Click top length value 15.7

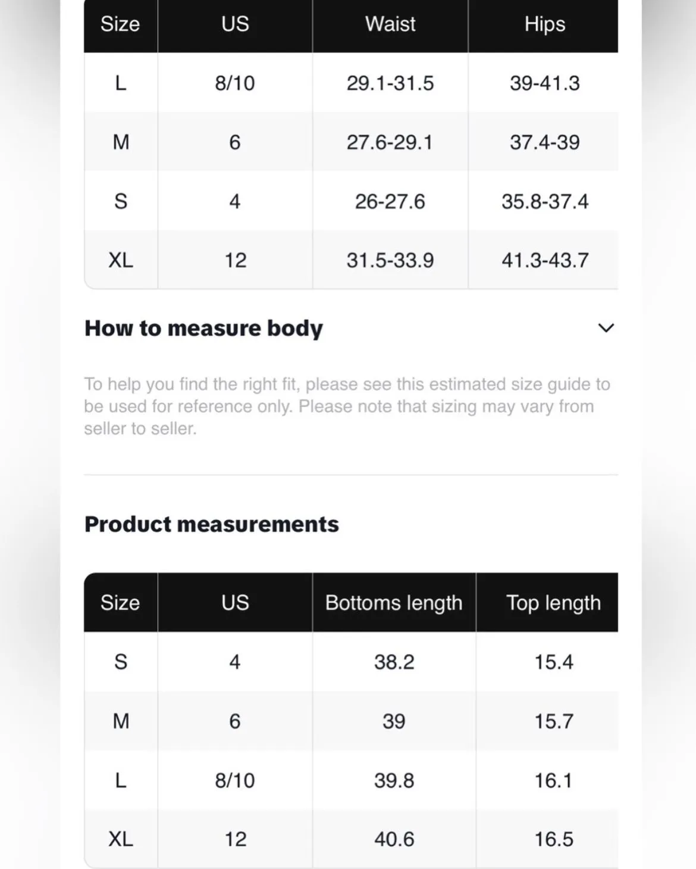point(553,721)
